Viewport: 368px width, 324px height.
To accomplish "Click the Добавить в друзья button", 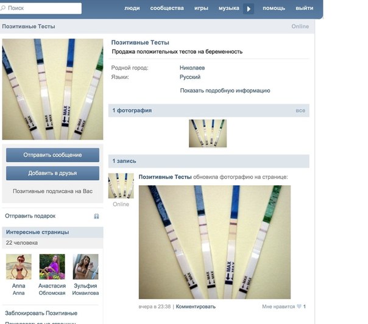I will [x=52, y=173].
